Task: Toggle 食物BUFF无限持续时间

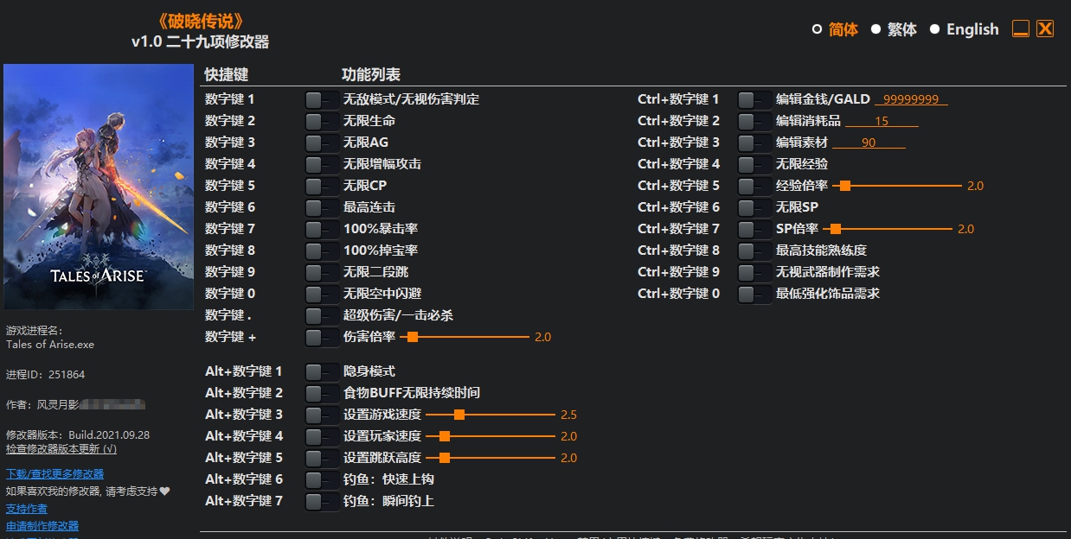Action: (x=321, y=392)
